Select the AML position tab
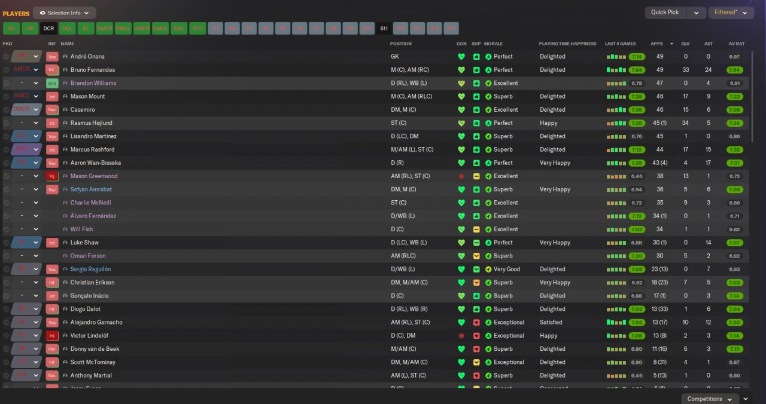The height and width of the screenshot is (404, 766). click(x=179, y=28)
